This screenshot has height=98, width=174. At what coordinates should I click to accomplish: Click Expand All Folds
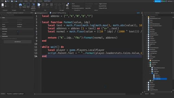pyautogui.click(x=102, y=6)
